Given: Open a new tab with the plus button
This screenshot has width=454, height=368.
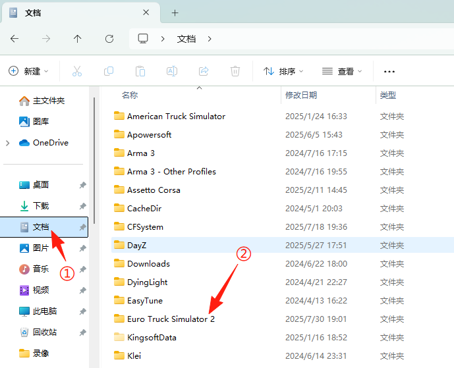Looking at the screenshot, I should (x=175, y=13).
